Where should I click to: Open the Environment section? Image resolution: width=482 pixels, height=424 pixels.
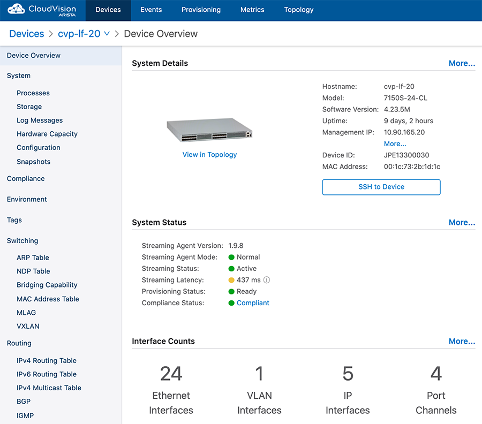[x=27, y=199]
